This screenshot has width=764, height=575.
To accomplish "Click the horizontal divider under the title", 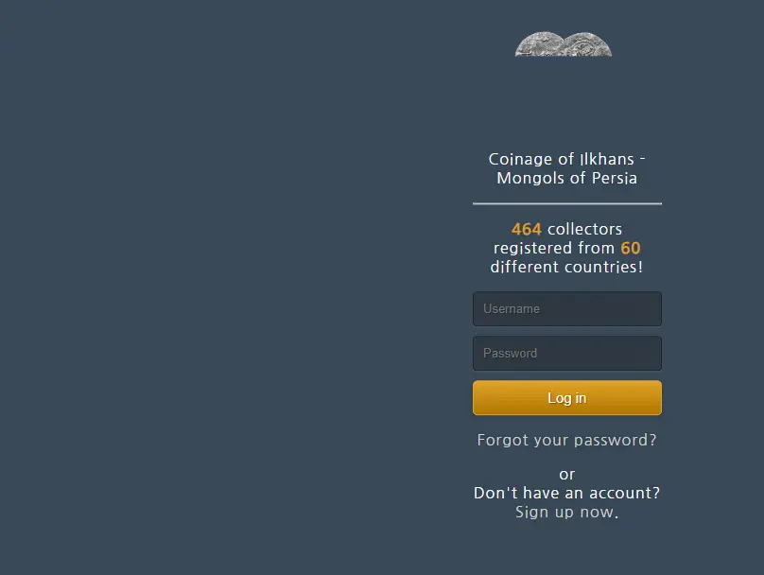I will point(567,203).
